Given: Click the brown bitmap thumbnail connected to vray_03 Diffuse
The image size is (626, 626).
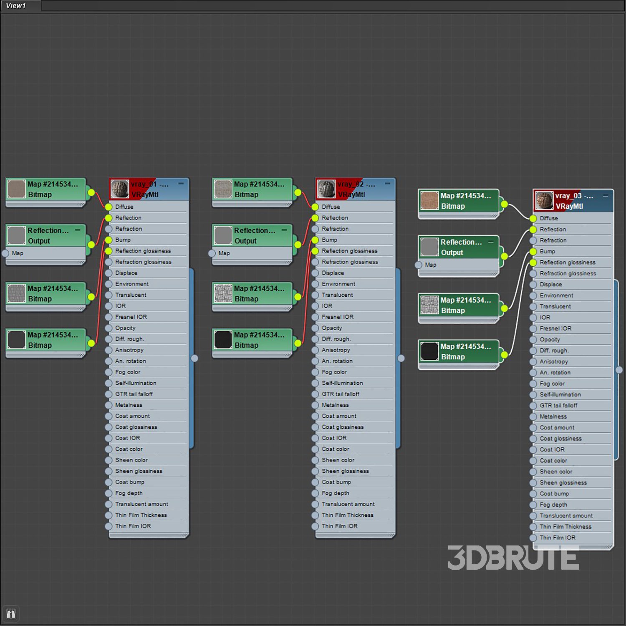Looking at the screenshot, I should click(429, 201).
